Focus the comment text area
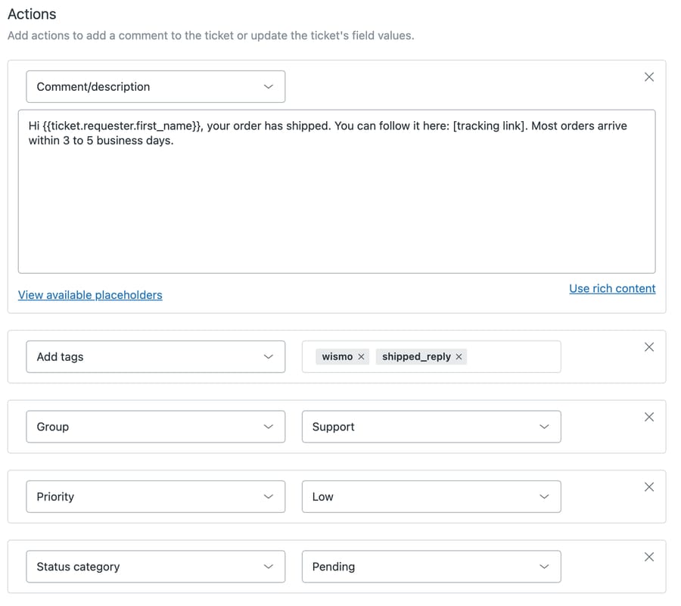The height and width of the screenshot is (606, 681). [x=337, y=191]
